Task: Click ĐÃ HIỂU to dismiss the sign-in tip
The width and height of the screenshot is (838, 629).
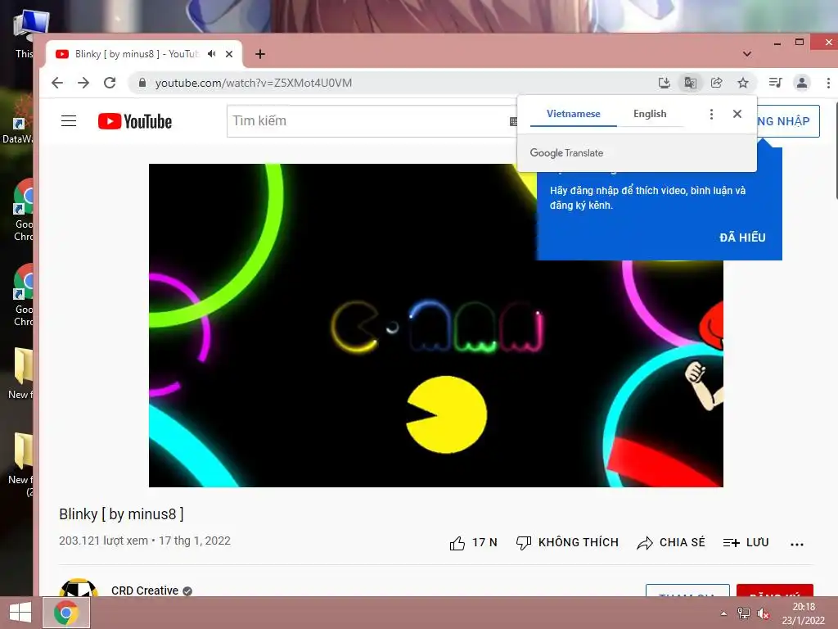Action: coord(742,238)
